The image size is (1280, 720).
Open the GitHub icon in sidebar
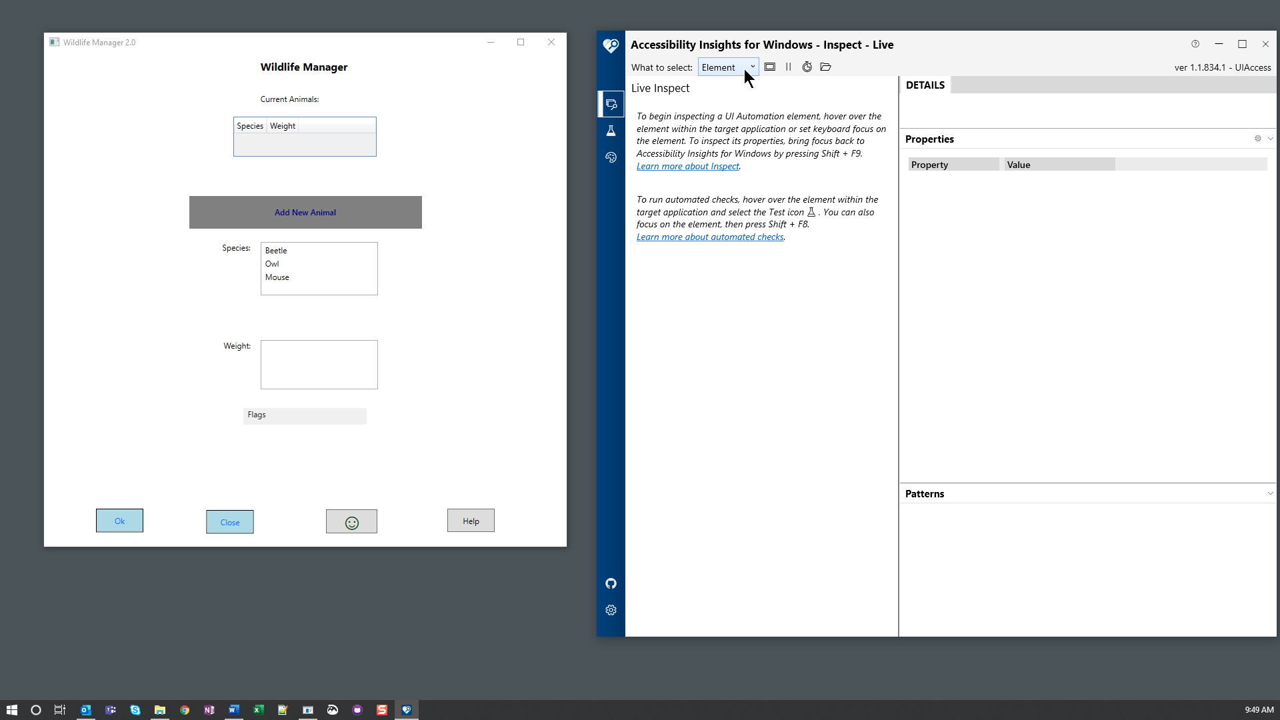(611, 583)
